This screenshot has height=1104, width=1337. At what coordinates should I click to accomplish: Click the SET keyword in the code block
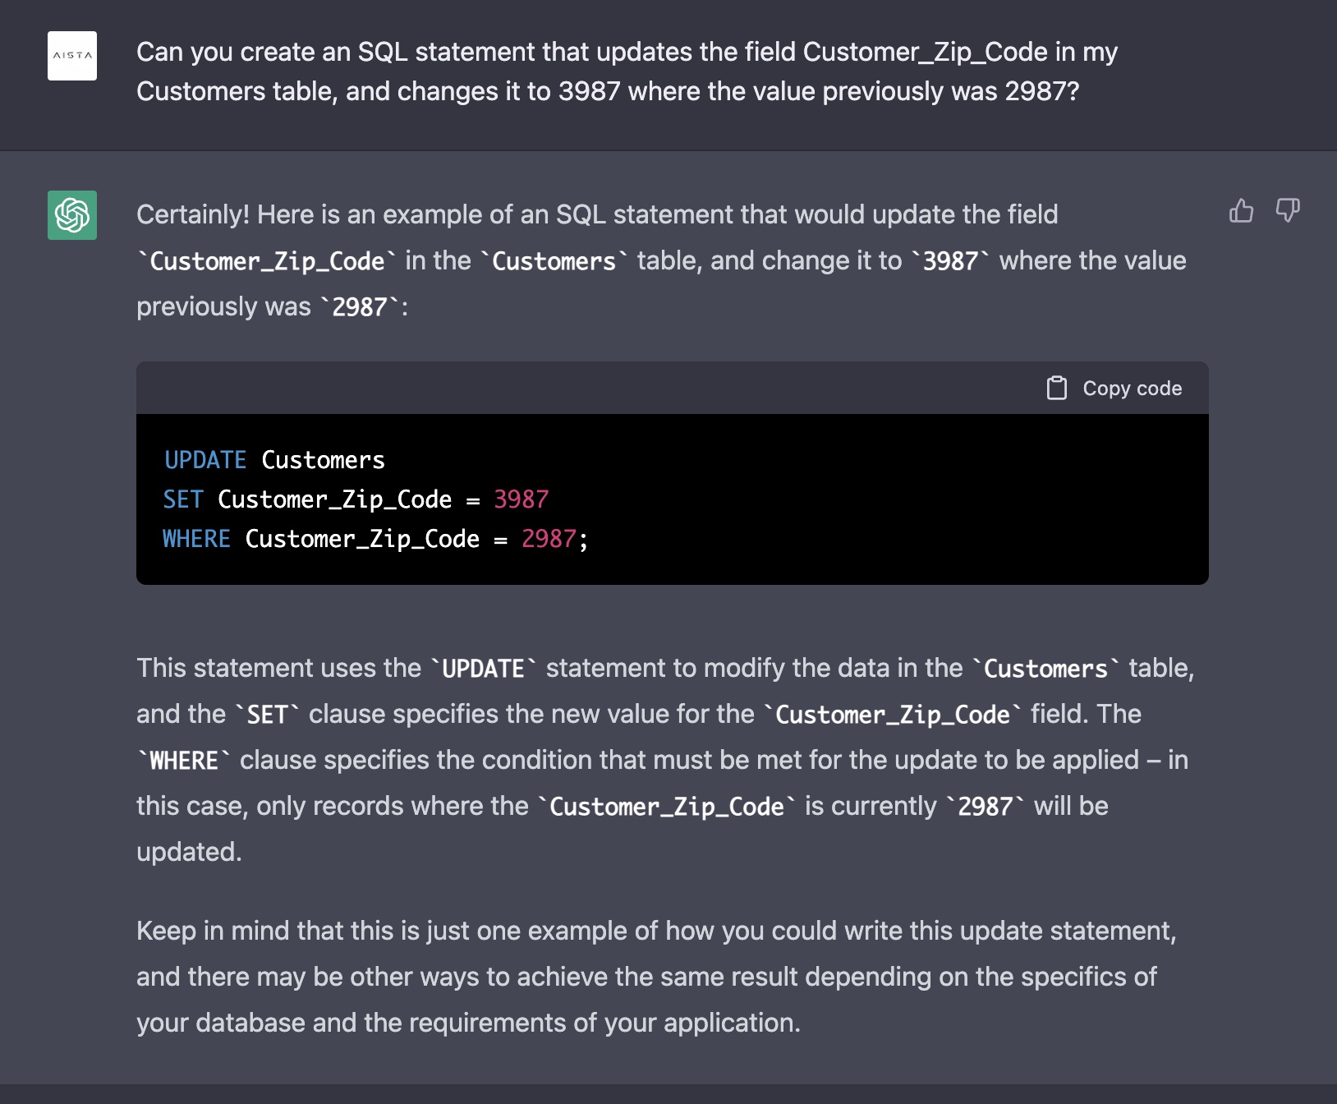click(182, 499)
